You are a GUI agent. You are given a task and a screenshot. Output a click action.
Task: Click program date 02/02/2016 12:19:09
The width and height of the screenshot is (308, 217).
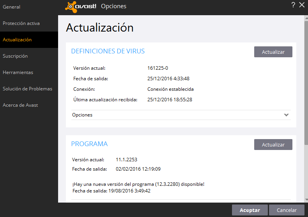click(x=138, y=169)
